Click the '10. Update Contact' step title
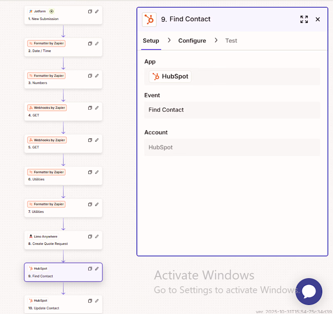Viewport: 333px width, 314px height. (44, 308)
